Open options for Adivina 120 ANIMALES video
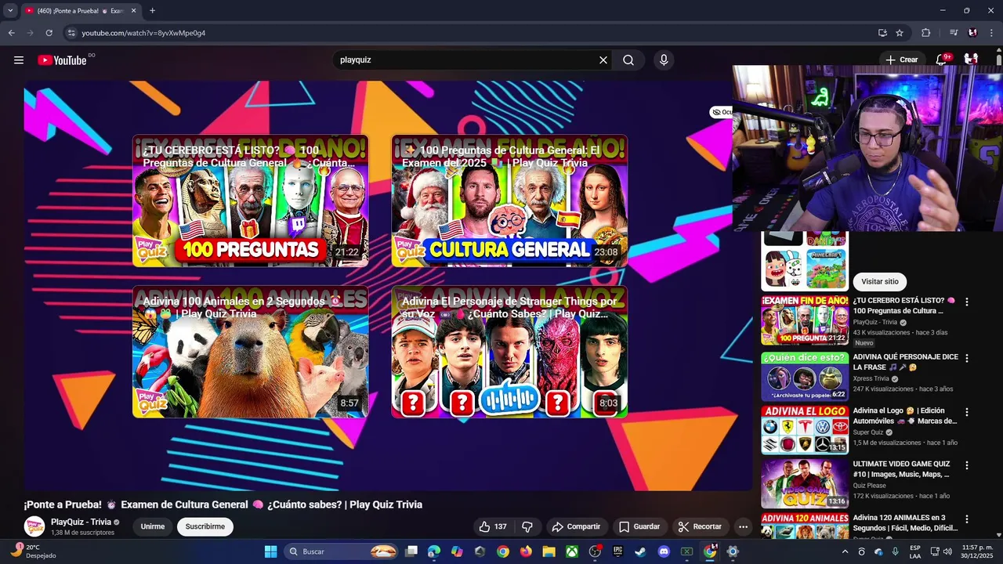Viewport: 1003px width, 564px height. pyautogui.click(x=967, y=519)
